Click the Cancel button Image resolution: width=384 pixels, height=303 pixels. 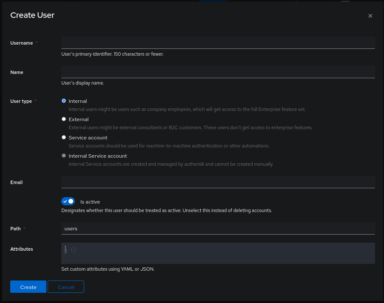pos(66,287)
